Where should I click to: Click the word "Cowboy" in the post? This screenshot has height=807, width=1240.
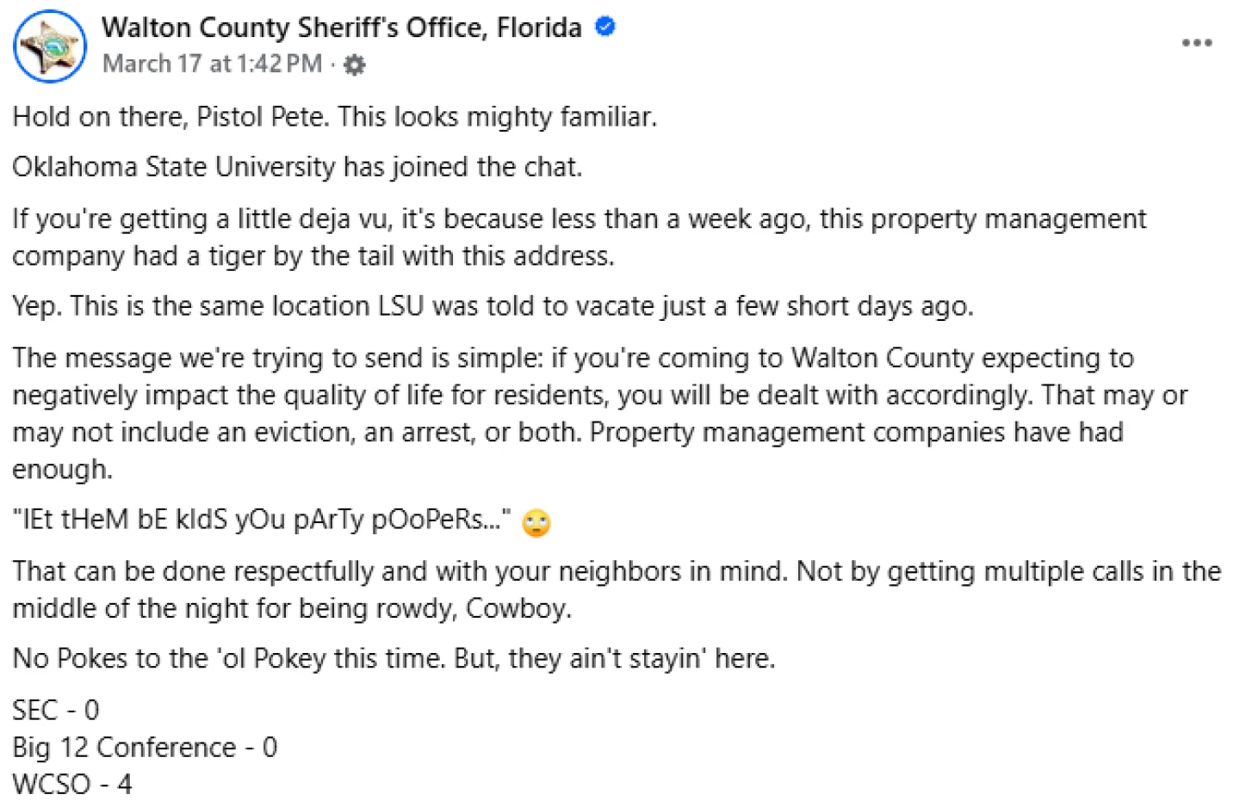pos(518,609)
